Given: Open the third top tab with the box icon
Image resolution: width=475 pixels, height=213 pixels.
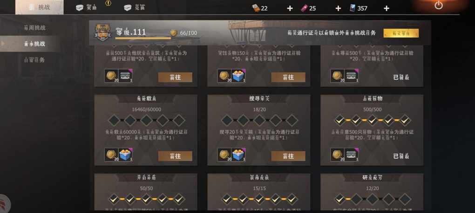Looking at the screenshot, I should coord(135,7).
